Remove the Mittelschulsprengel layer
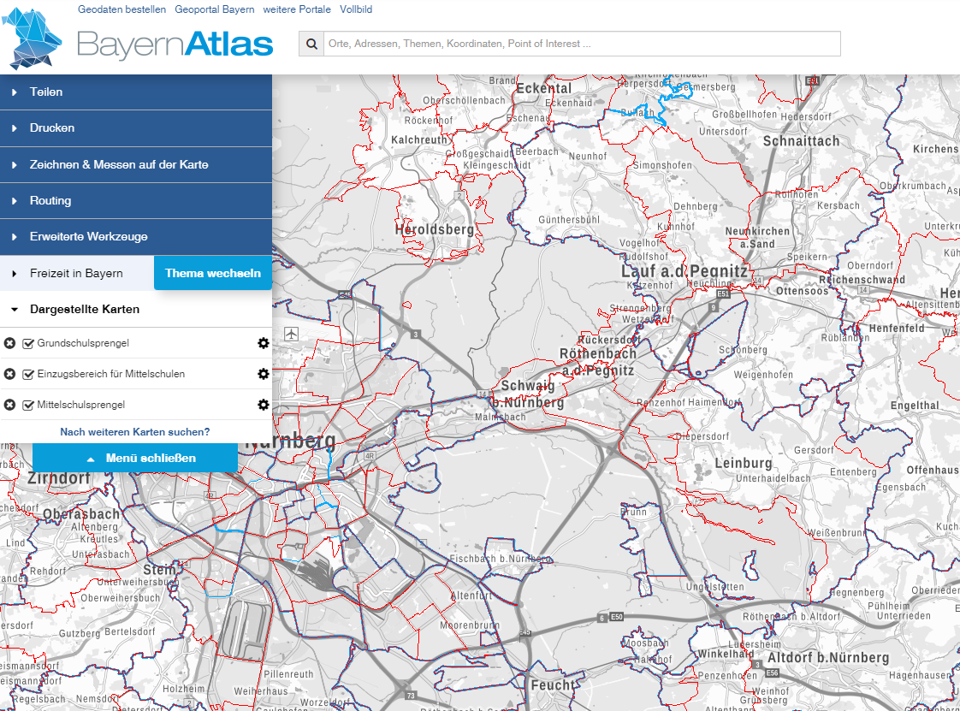 9,405
